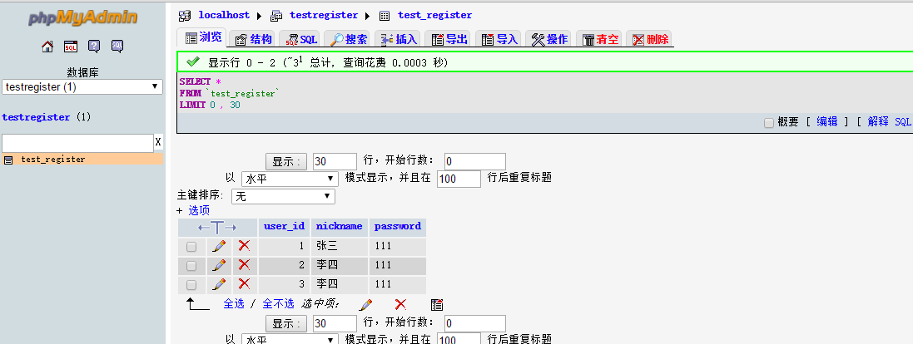This screenshot has width=913, height=344.
Task: Check the box for row user_id 1
Action: (191, 247)
